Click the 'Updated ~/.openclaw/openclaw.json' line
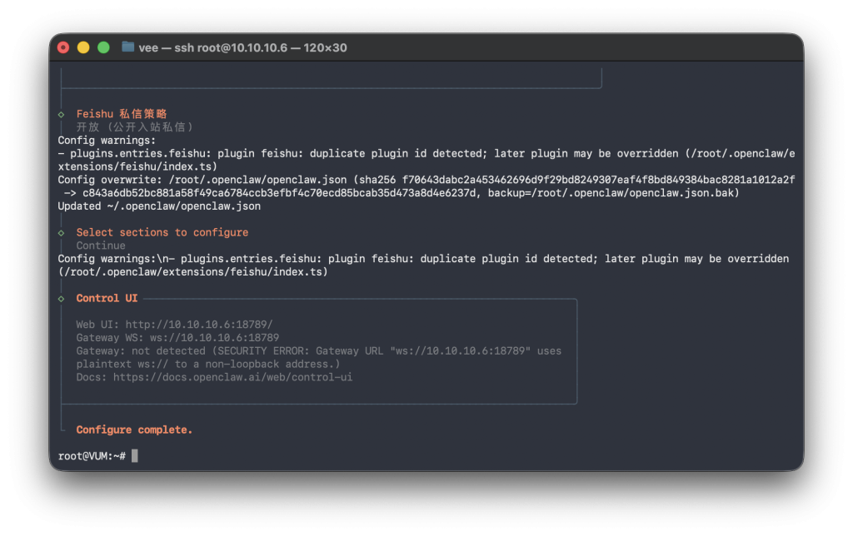Image resolution: width=853 pixels, height=536 pixels. tap(159, 206)
